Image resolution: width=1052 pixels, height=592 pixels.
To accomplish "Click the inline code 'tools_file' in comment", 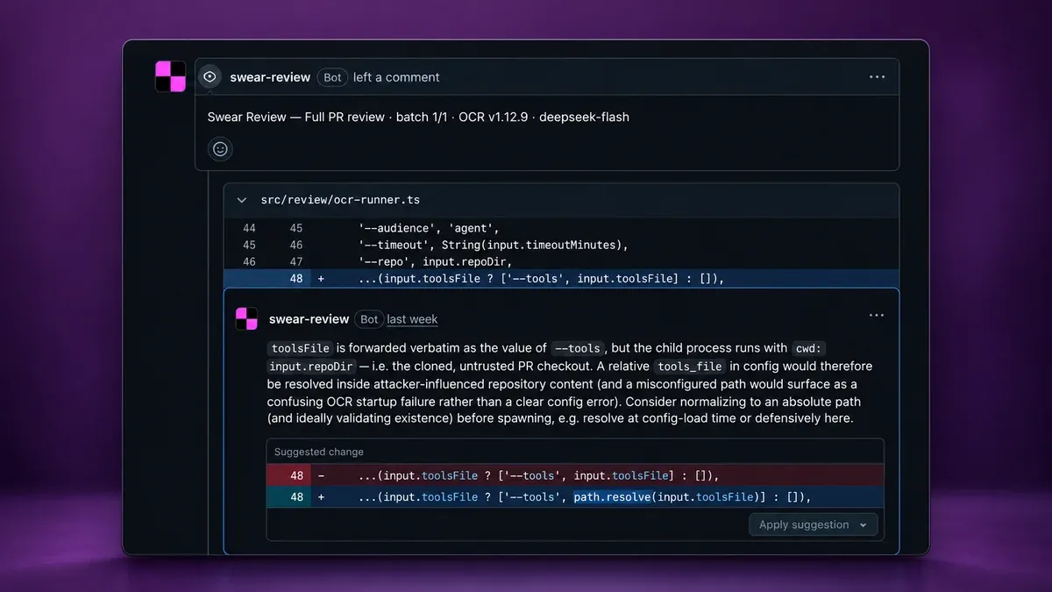I will [x=690, y=366].
